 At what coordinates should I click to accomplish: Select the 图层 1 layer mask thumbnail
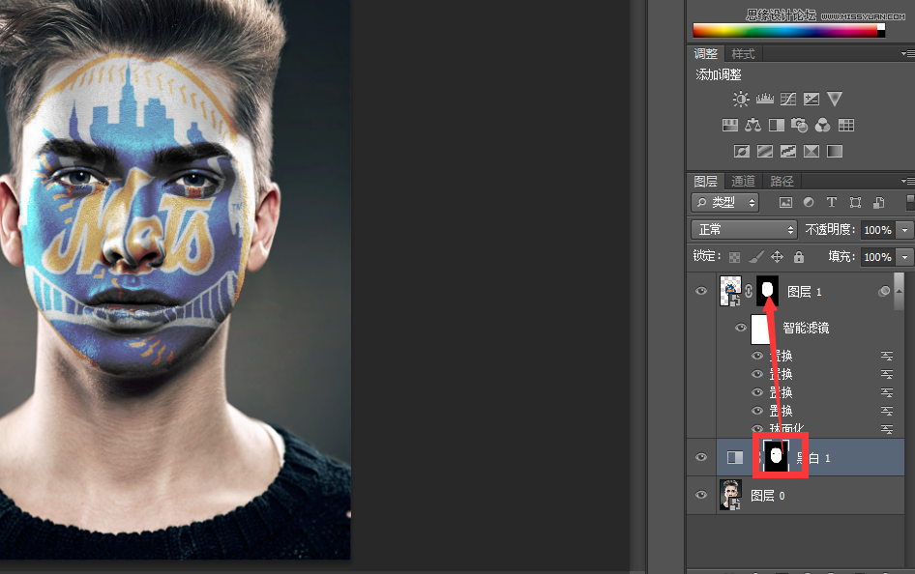[767, 291]
